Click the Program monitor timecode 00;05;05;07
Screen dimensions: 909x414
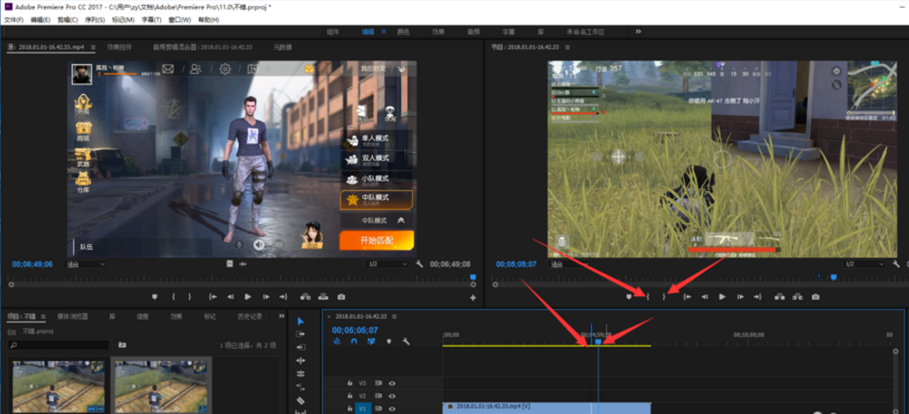click(x=517, y=264)
